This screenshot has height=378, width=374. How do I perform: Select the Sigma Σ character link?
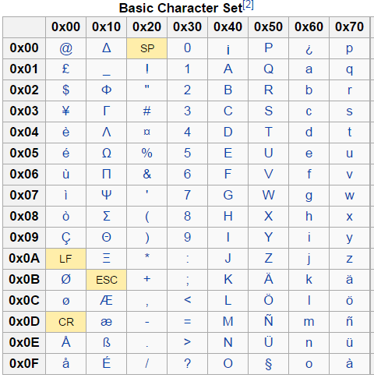(107, 216)
